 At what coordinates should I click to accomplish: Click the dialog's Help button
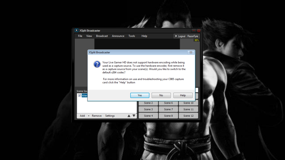[x=183, y=95]
